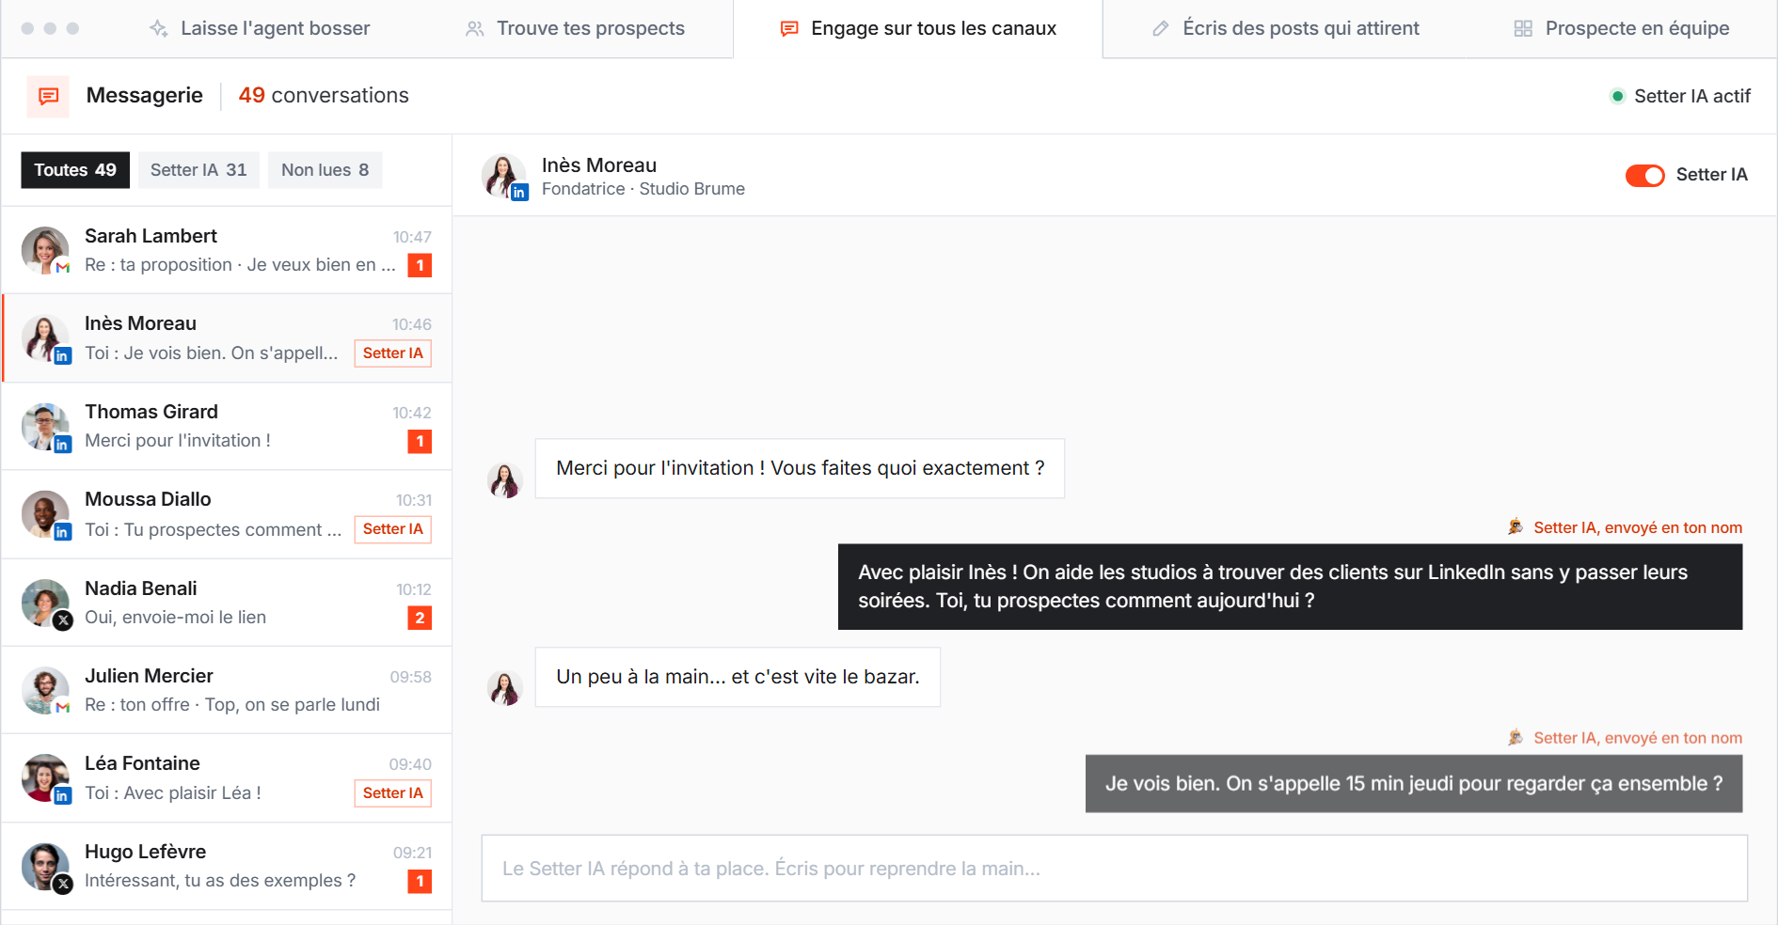Click the grid icon beside Prospecte en équipe
The height and width of the screenshot is (925, 1778).
[1523, 28]
